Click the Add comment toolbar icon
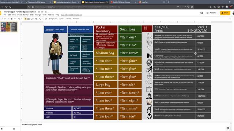The image size is (234, 131). click(46, 19)
